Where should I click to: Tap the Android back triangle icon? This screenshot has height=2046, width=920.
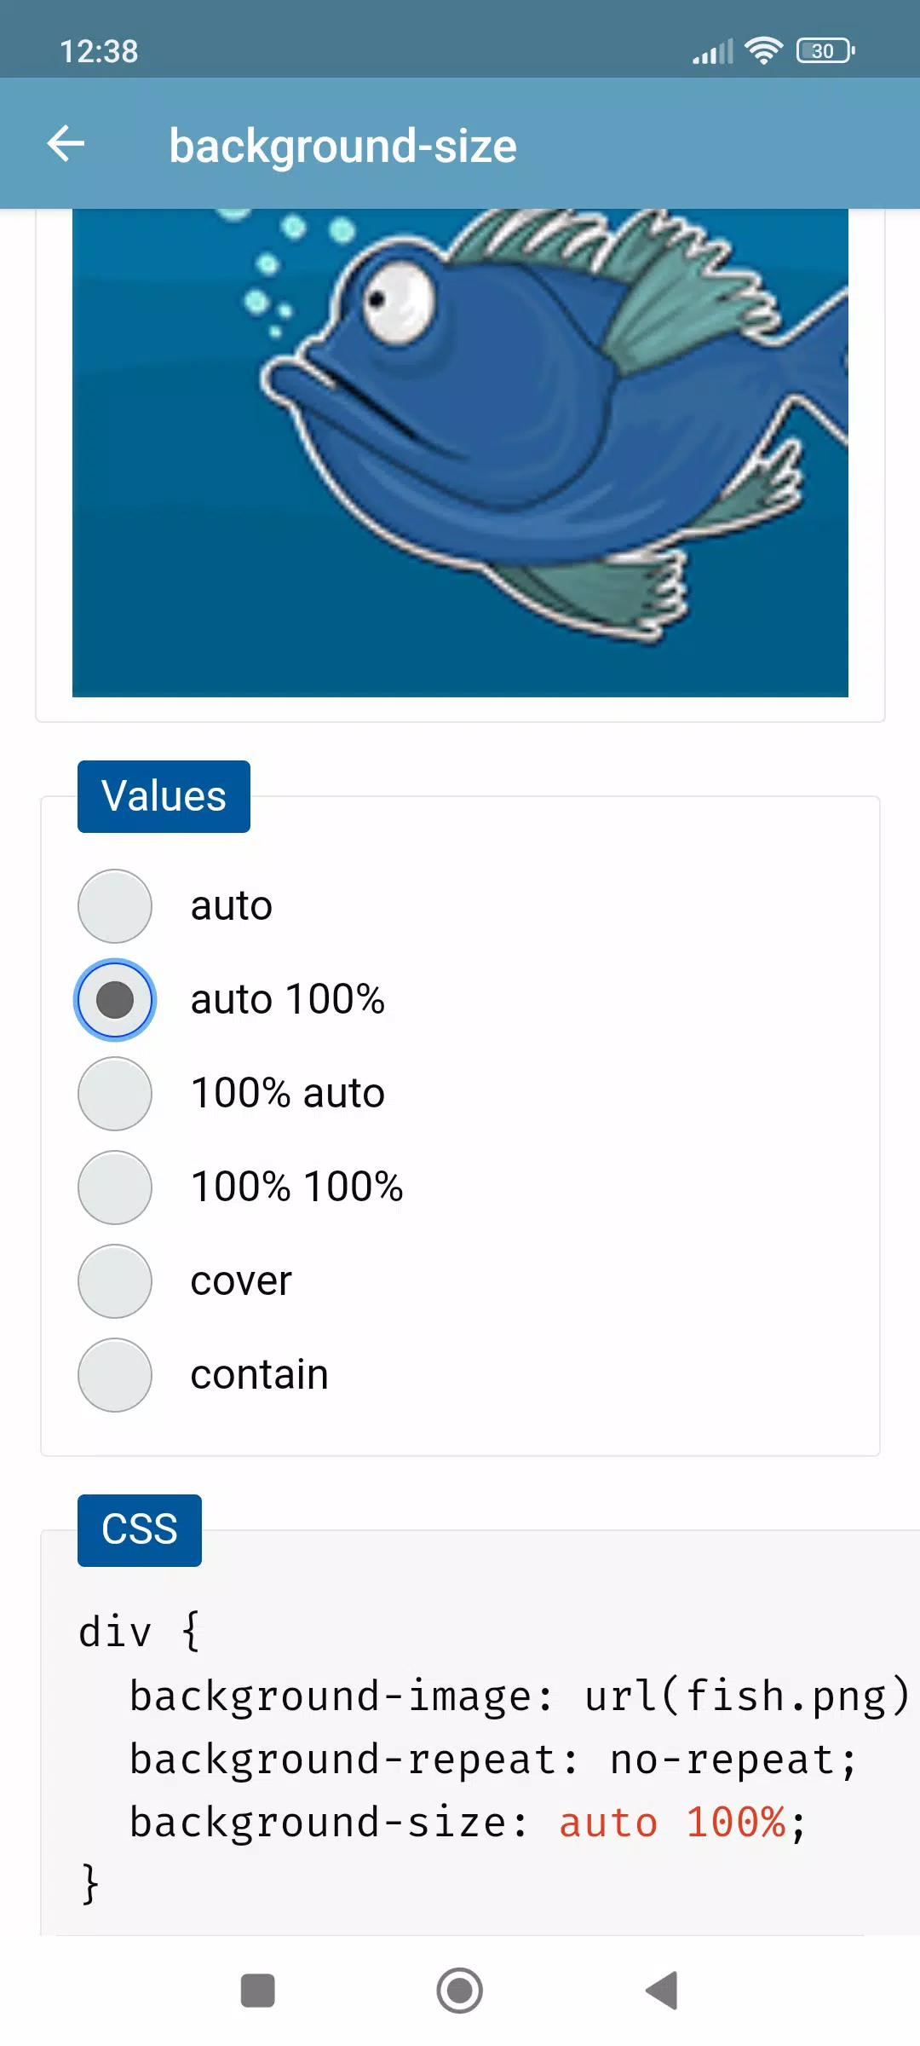click(662, 1991)
